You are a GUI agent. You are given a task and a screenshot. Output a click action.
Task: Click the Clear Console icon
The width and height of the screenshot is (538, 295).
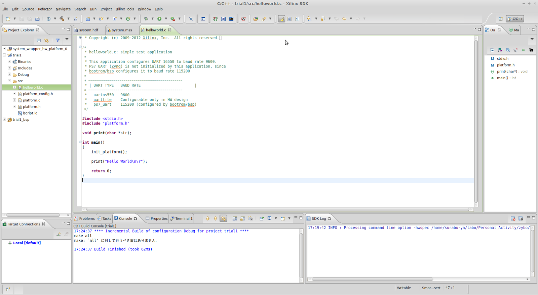tap(251, 218)
